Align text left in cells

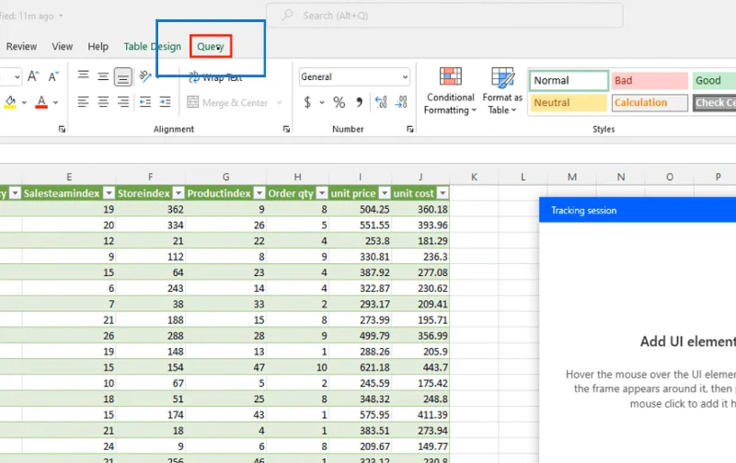(x=83, y=102)
